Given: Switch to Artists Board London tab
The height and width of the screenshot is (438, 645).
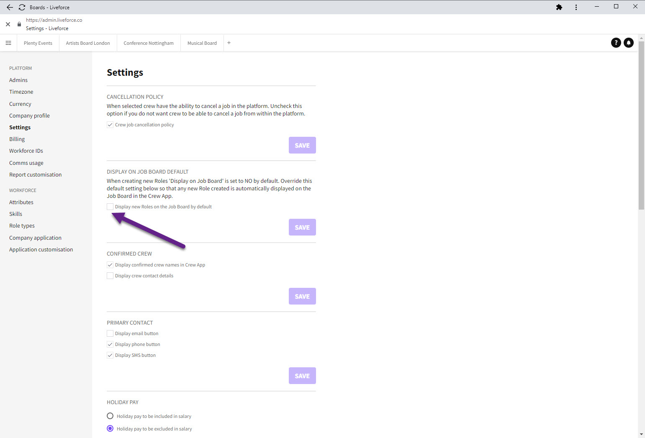Looking at the screenshot, I should coord(88,43).
